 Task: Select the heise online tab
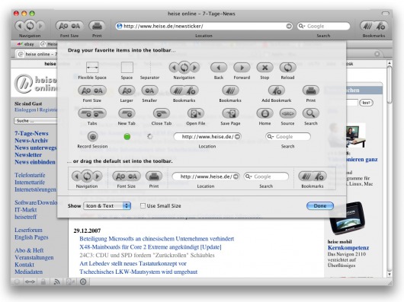(37, 54)
